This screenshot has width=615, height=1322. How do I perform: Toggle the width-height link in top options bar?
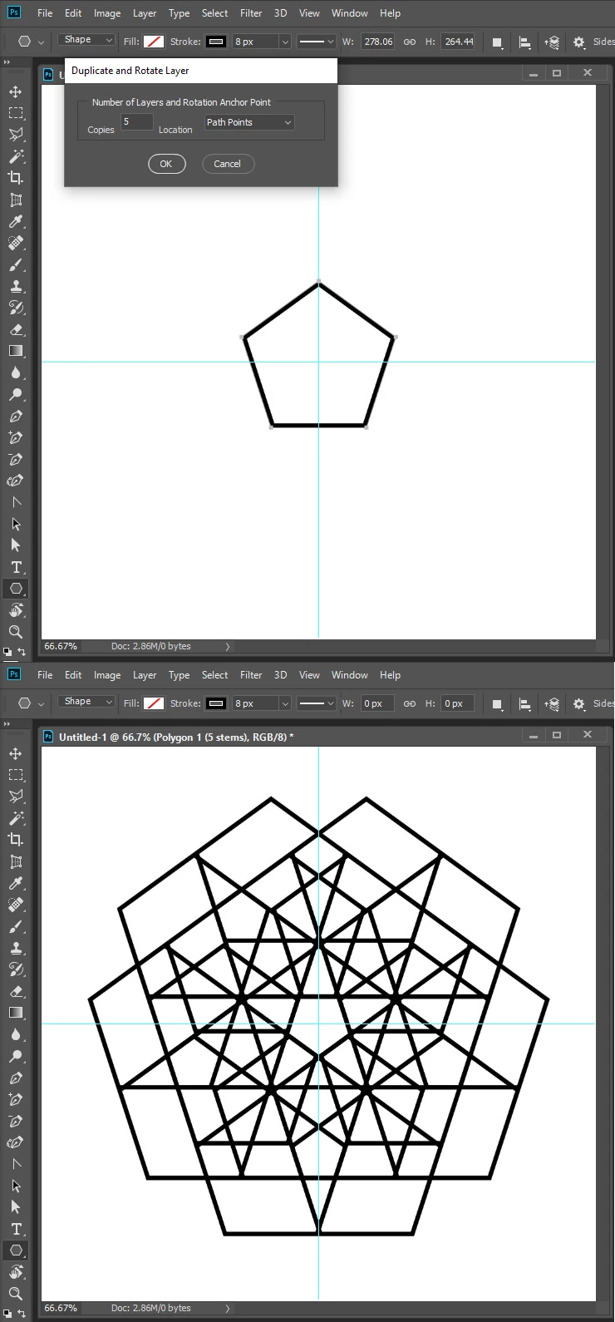(x=410, y=42)
